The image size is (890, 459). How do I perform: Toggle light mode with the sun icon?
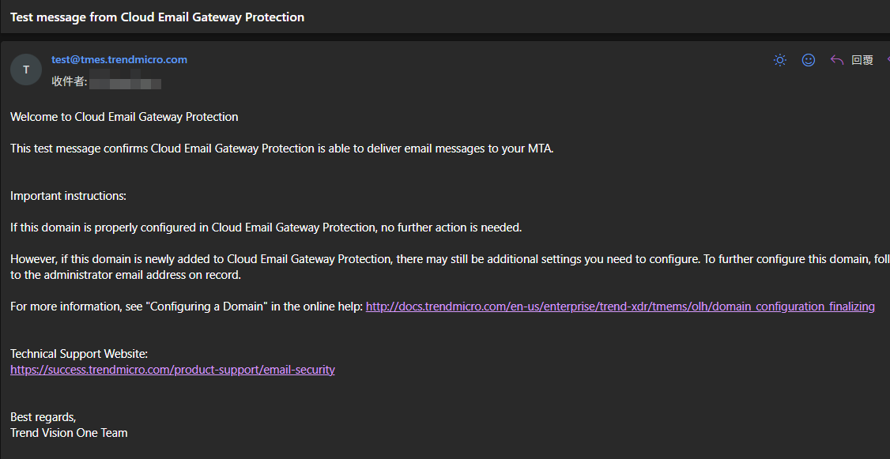[x=780, y=60]
